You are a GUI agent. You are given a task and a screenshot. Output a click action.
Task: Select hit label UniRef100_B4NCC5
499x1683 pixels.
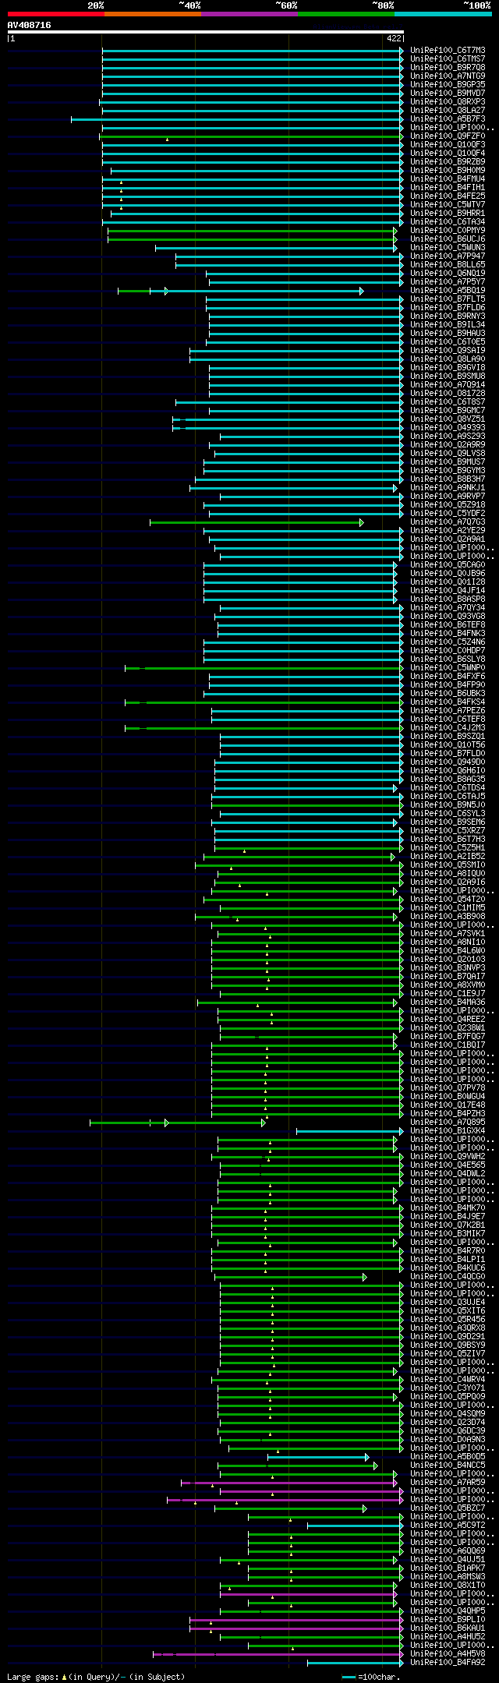coord(448,1465)
